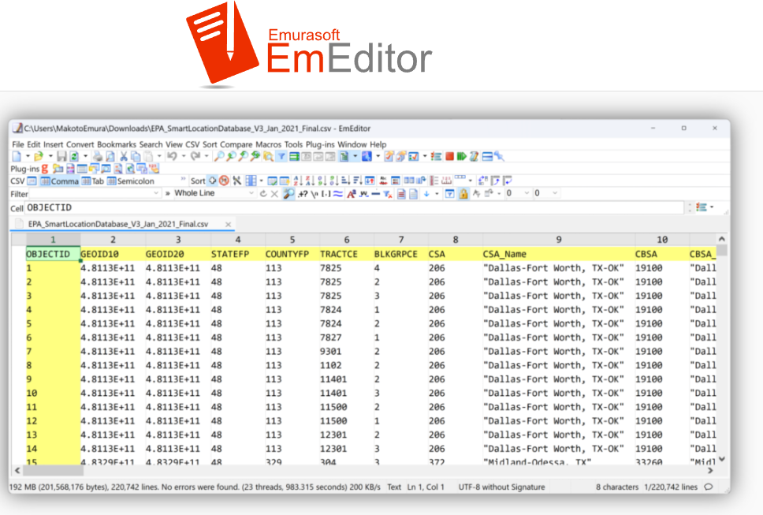Click the 'Text' mode in status bar

pos(394,487)
